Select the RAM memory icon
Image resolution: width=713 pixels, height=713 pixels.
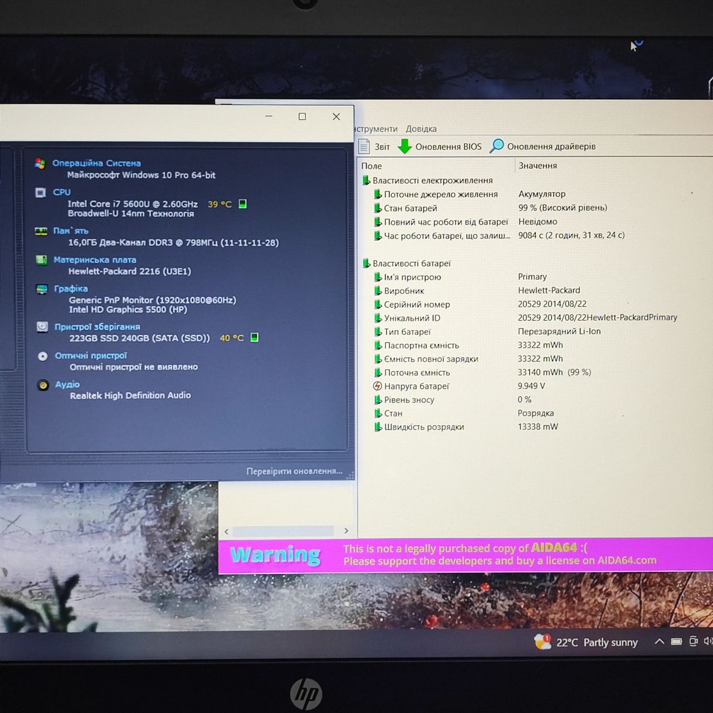(x=41, y=231)
